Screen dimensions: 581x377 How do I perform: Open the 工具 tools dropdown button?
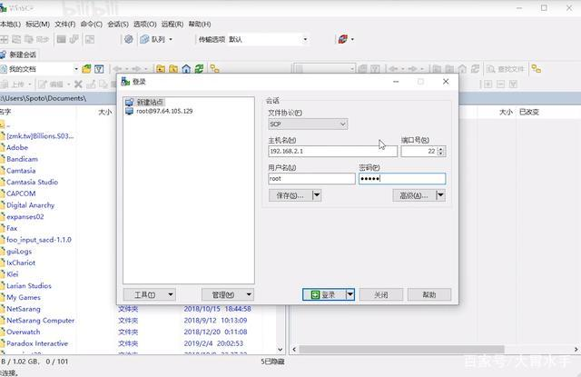point(149,294)
